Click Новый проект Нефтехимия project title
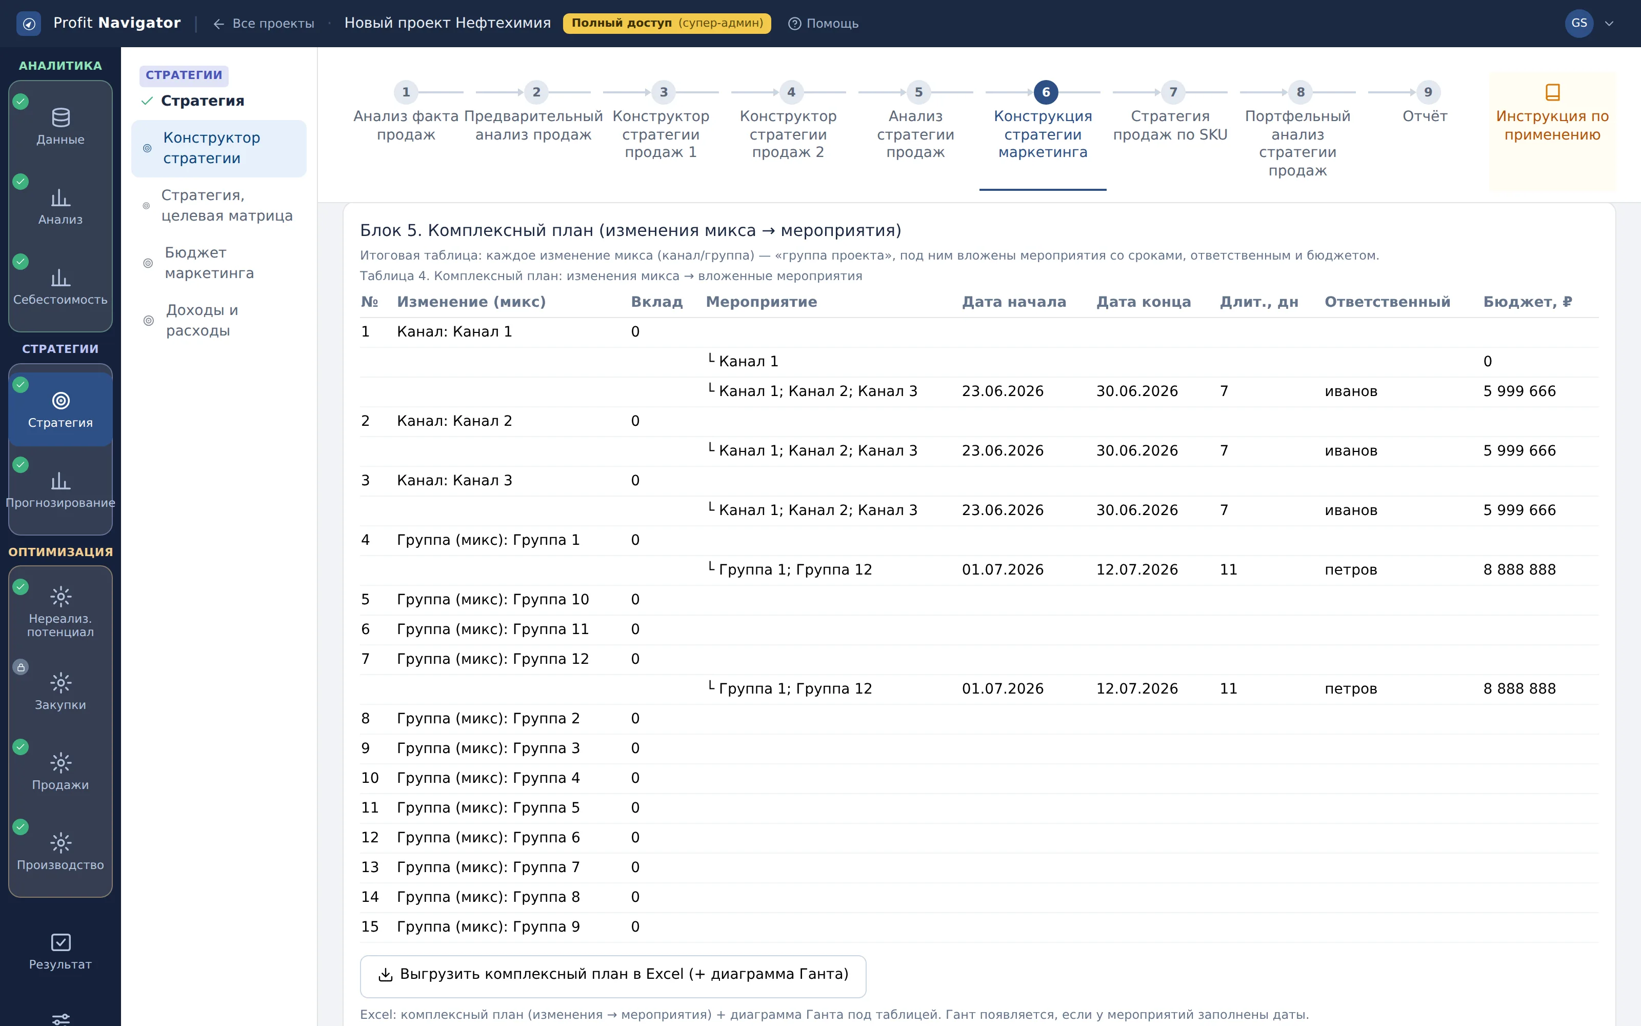1641x1026 pixels. coord(448,23)
